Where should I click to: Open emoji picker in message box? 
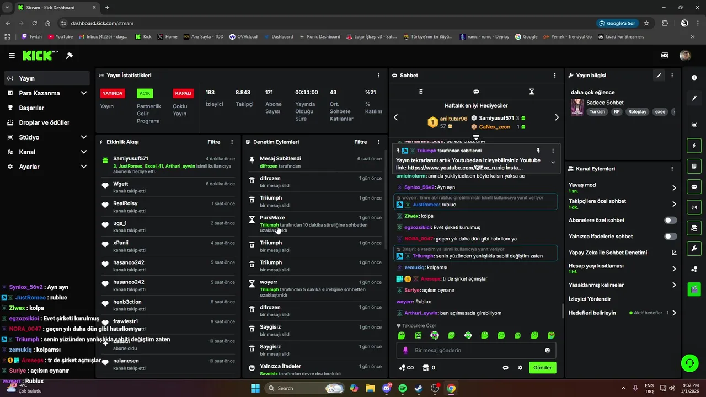point(548,350)
